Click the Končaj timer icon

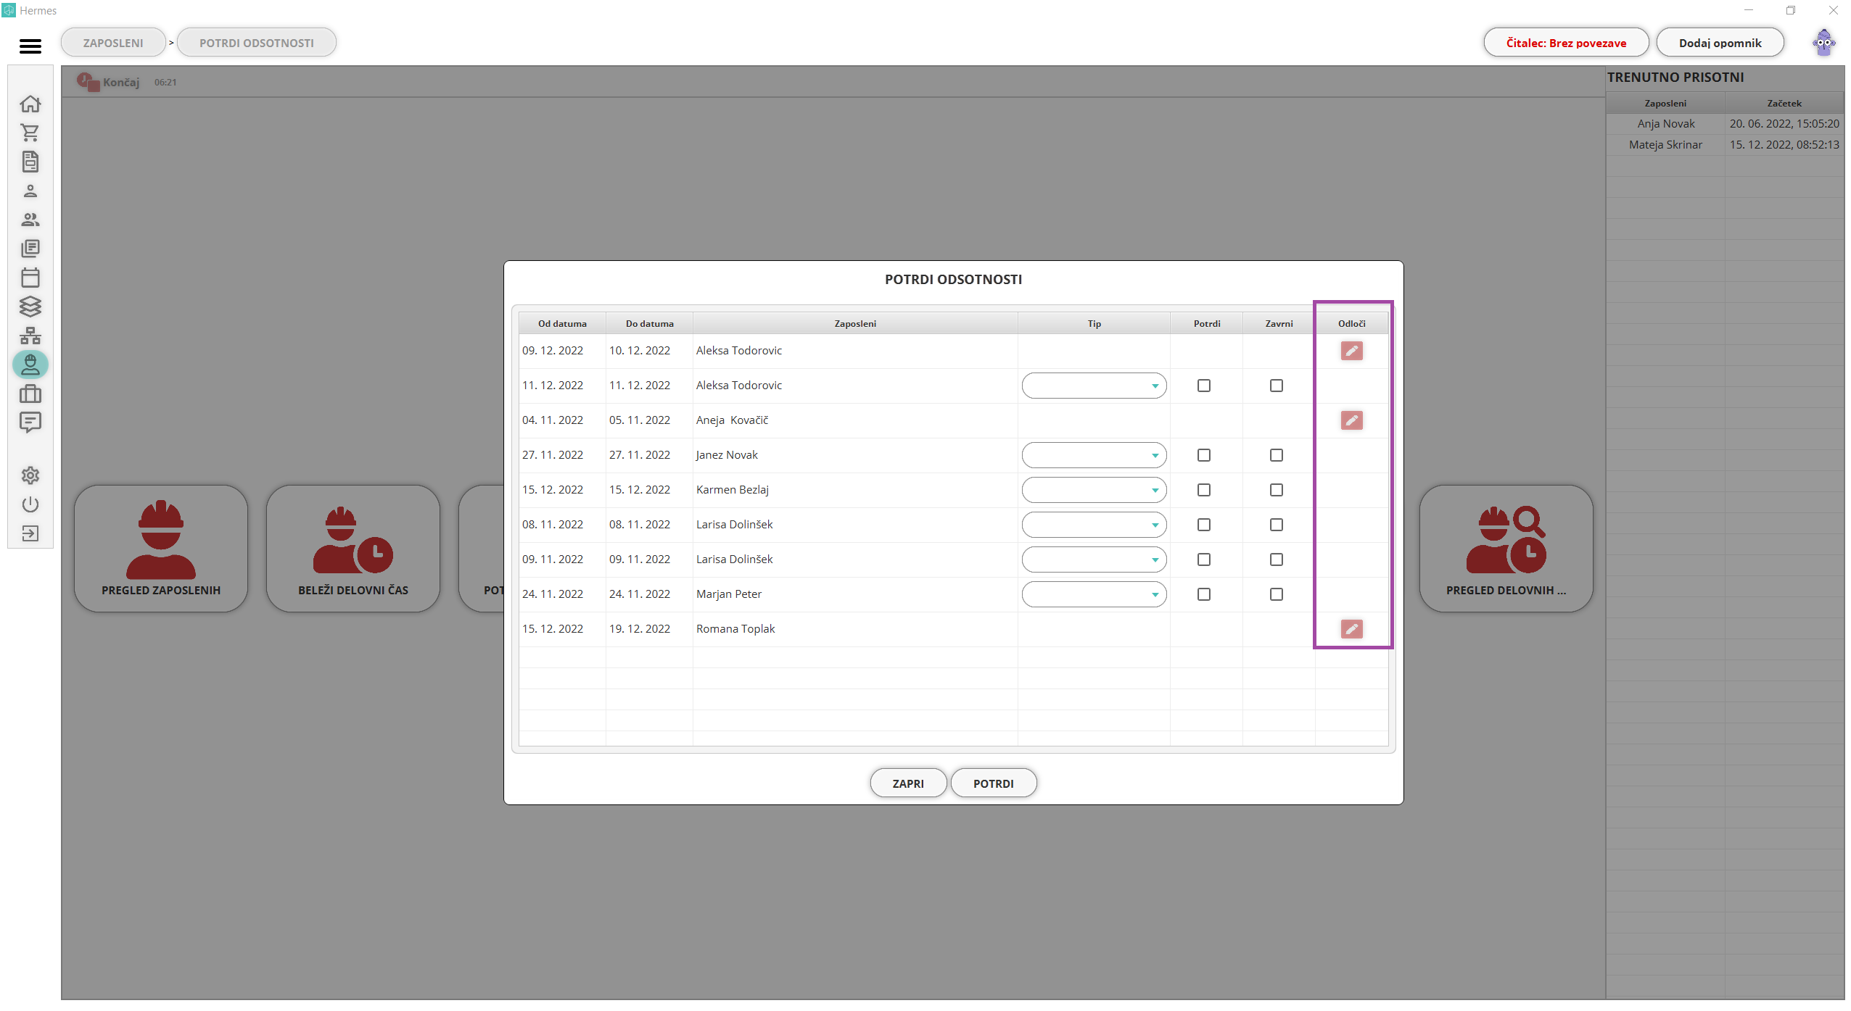(x=88, y=82)
